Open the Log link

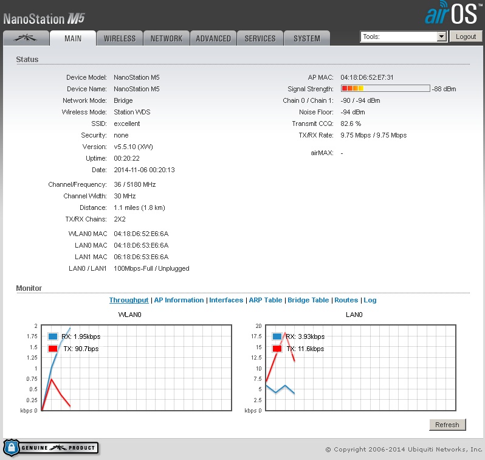point(370,300)
